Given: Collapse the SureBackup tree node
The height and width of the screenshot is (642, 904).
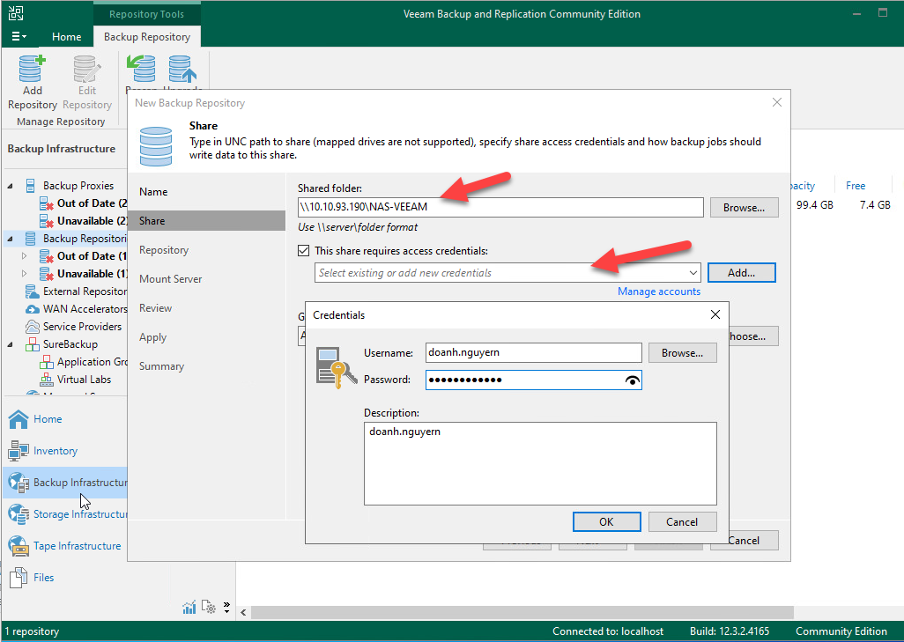Looking at the screenshot, I should point(11,344).
